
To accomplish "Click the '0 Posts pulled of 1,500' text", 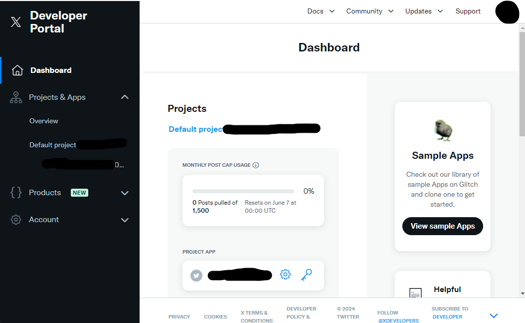I will pos(215,207).
